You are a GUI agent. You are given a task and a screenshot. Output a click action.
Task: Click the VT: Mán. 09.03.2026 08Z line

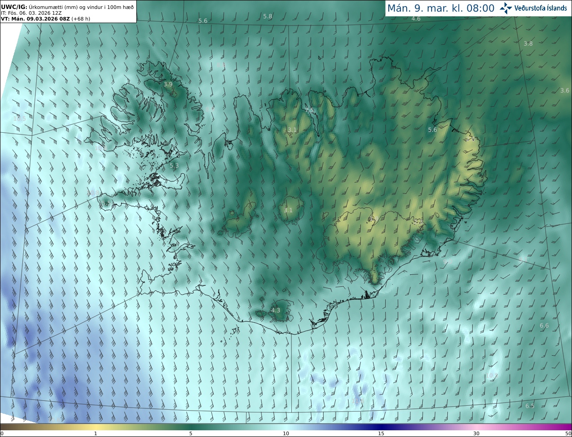[x=46, y=19]
